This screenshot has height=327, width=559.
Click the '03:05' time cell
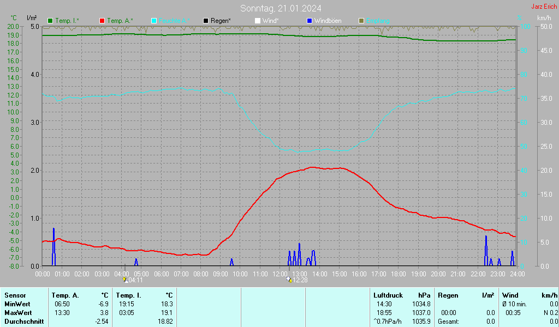127,313
